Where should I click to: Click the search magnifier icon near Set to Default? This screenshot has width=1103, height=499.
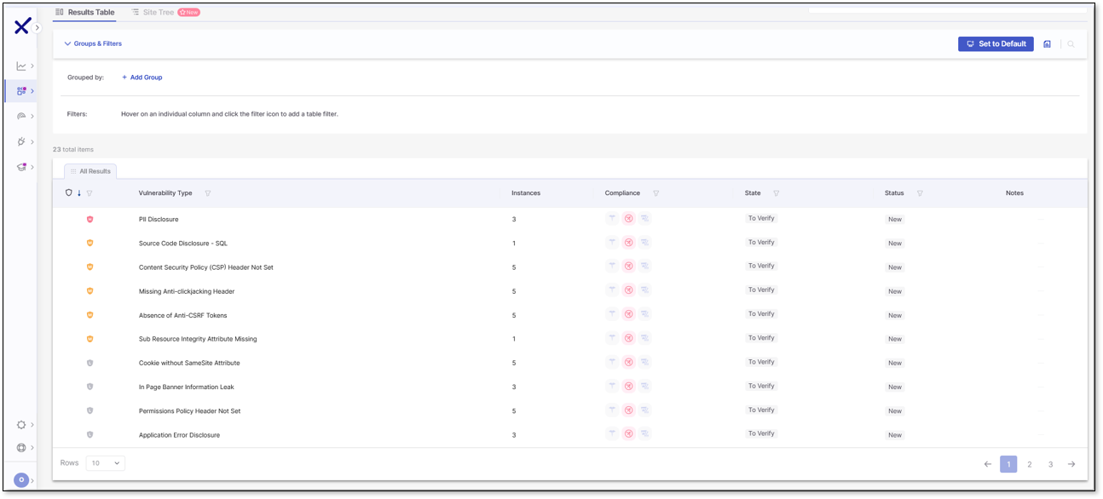click(x=1071, y=44)
